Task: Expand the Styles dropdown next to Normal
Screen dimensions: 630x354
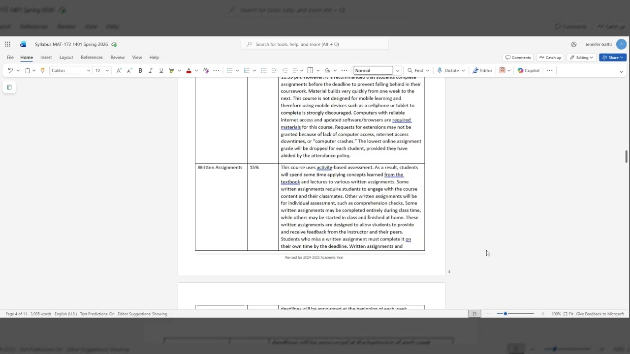Action: point(398,70)
